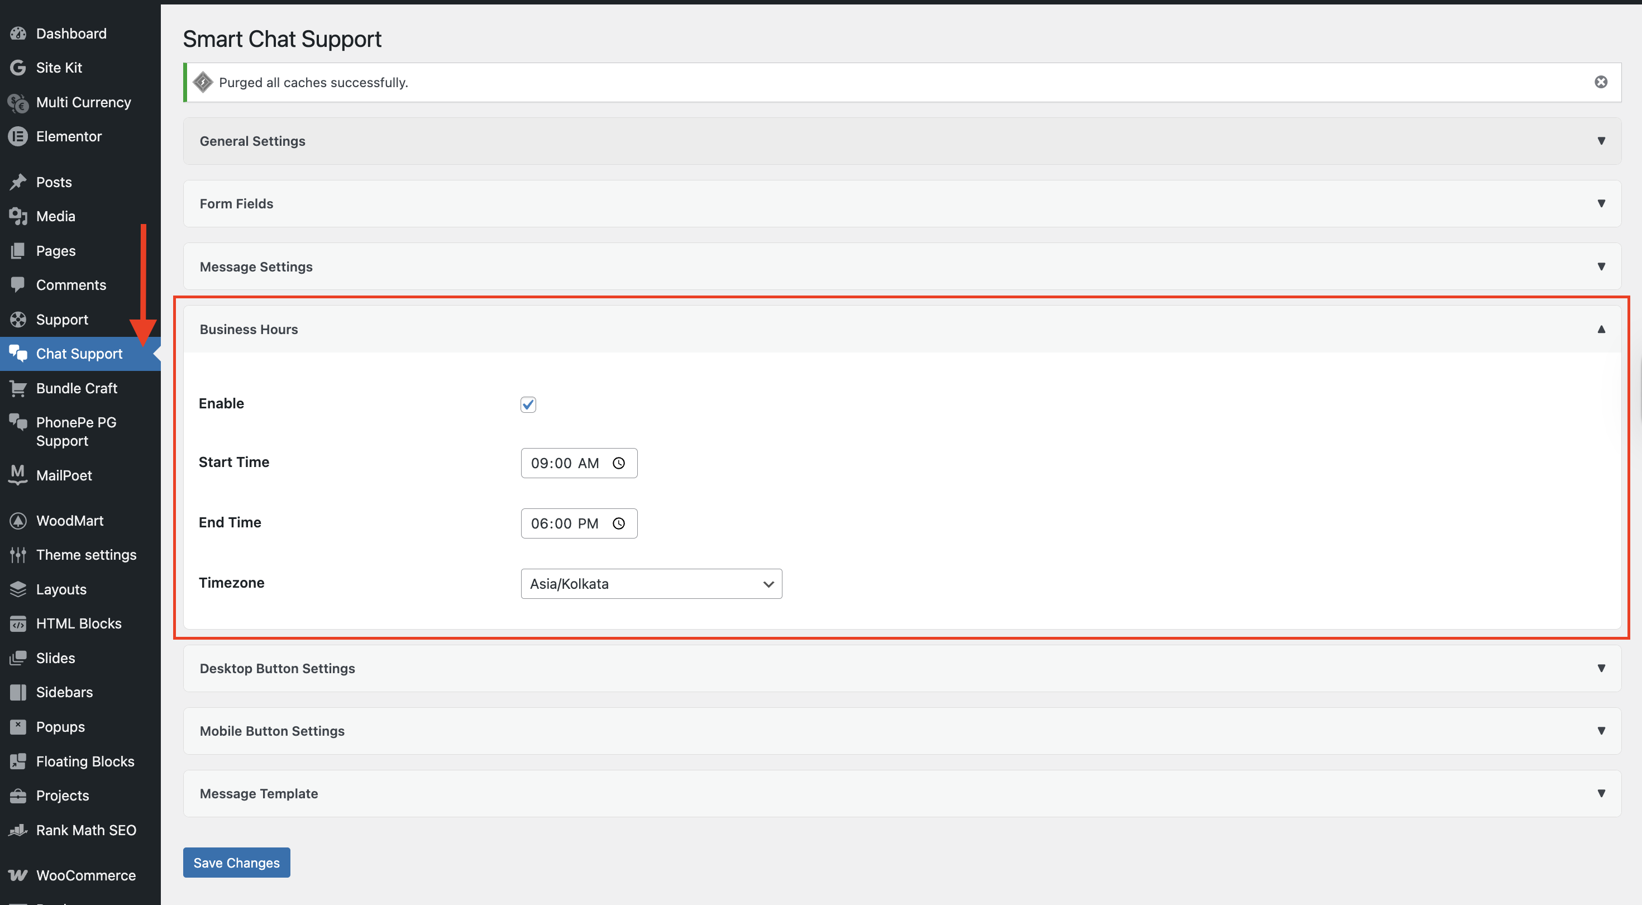Open the Rank Math SEO menu
The height and width of the screenshot is (905, 1642).
(85, 830)
